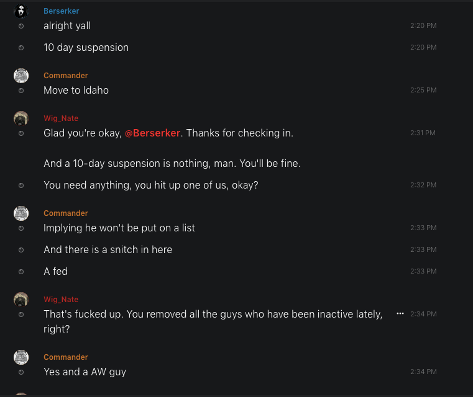
Task: Click Berserker's avatar at top of chat
Action: tap(21, 11)
